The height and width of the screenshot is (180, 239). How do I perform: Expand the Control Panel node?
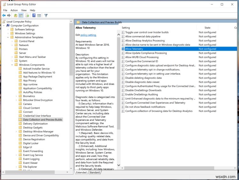click(12, 41)
